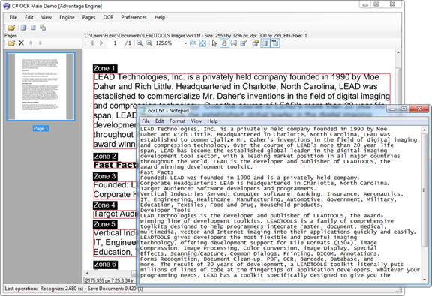Click the open document folder icon in main toolbar
The height and width of the screenshot is (296, 432).
[11, 28]
